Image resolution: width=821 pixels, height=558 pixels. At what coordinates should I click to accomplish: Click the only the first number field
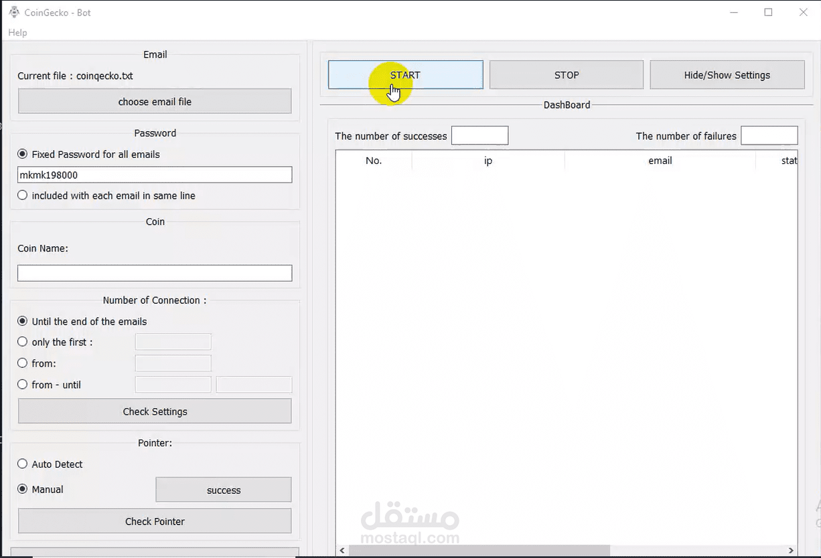pyautogui.click(x=173, y=342)
